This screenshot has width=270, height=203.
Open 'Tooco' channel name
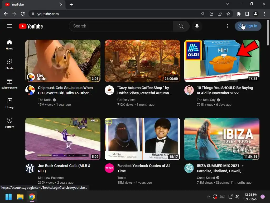pos(122,178)
